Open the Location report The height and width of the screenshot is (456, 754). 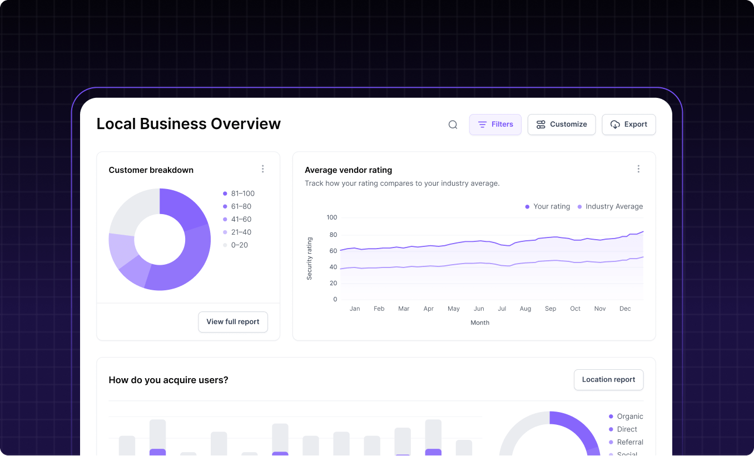[x=608, y=380]
